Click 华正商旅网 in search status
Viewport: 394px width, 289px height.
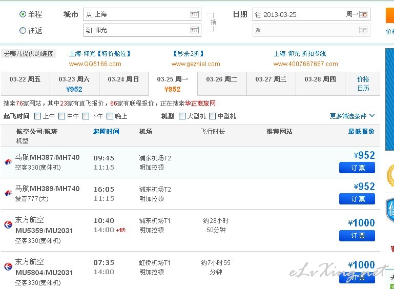[x=200, y=104]
